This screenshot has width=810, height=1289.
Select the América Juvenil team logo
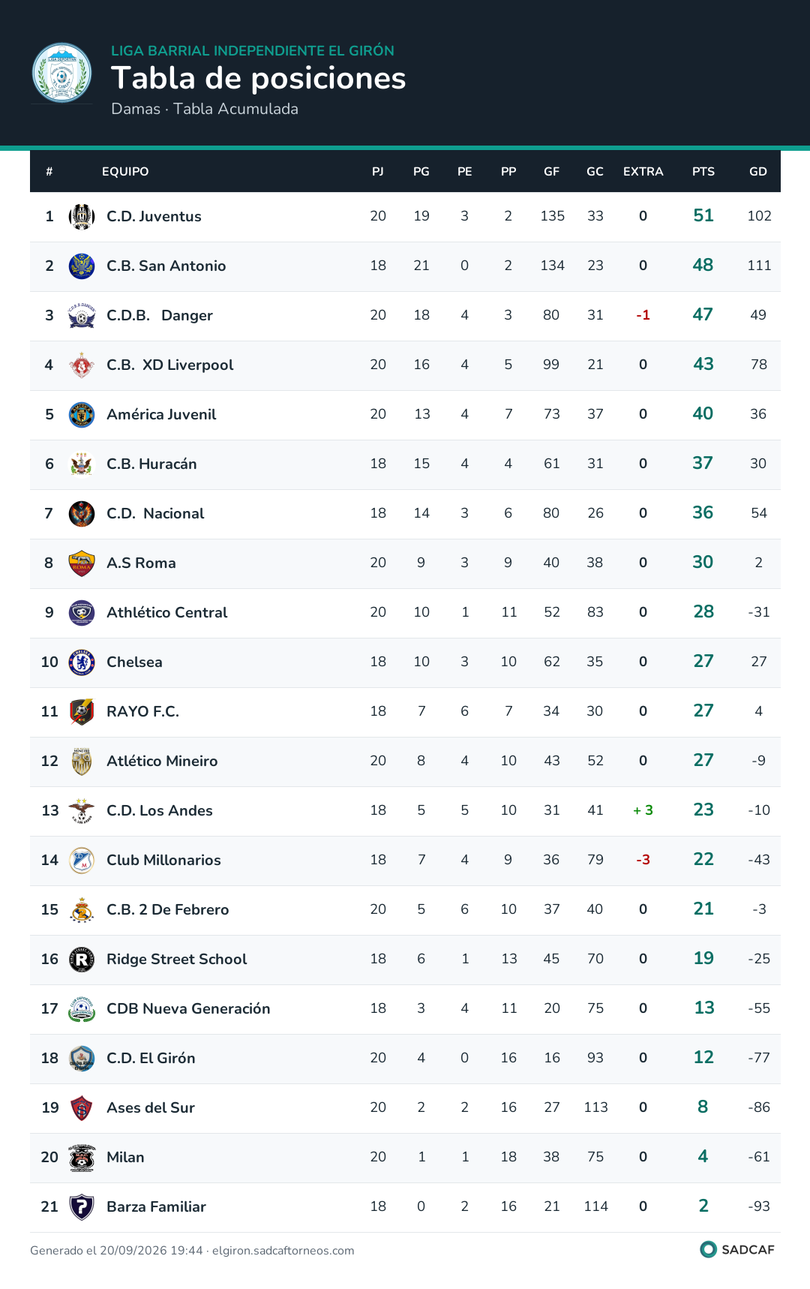click(x=82, y=415)
